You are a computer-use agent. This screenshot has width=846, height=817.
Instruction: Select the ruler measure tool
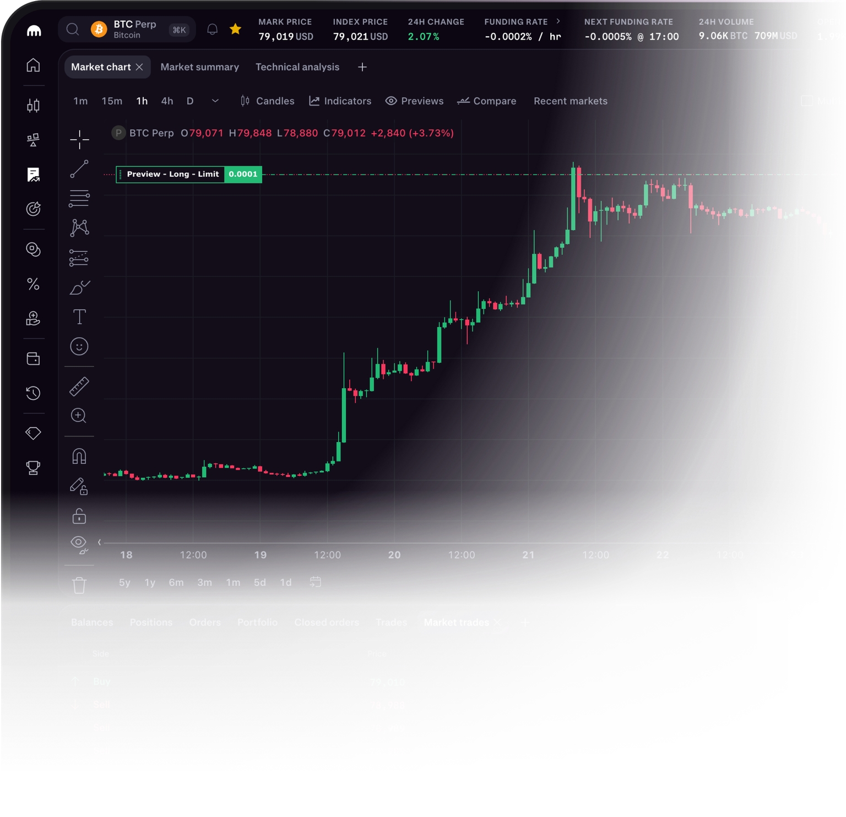[79, 386]
